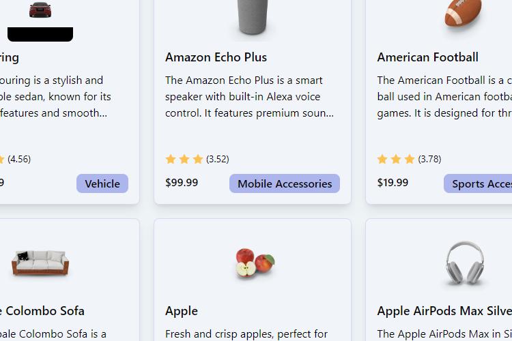Click the Sports Accessories category tag

point(478,183)
